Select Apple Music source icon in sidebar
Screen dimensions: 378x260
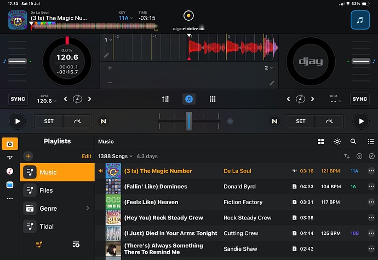(10, 171)
